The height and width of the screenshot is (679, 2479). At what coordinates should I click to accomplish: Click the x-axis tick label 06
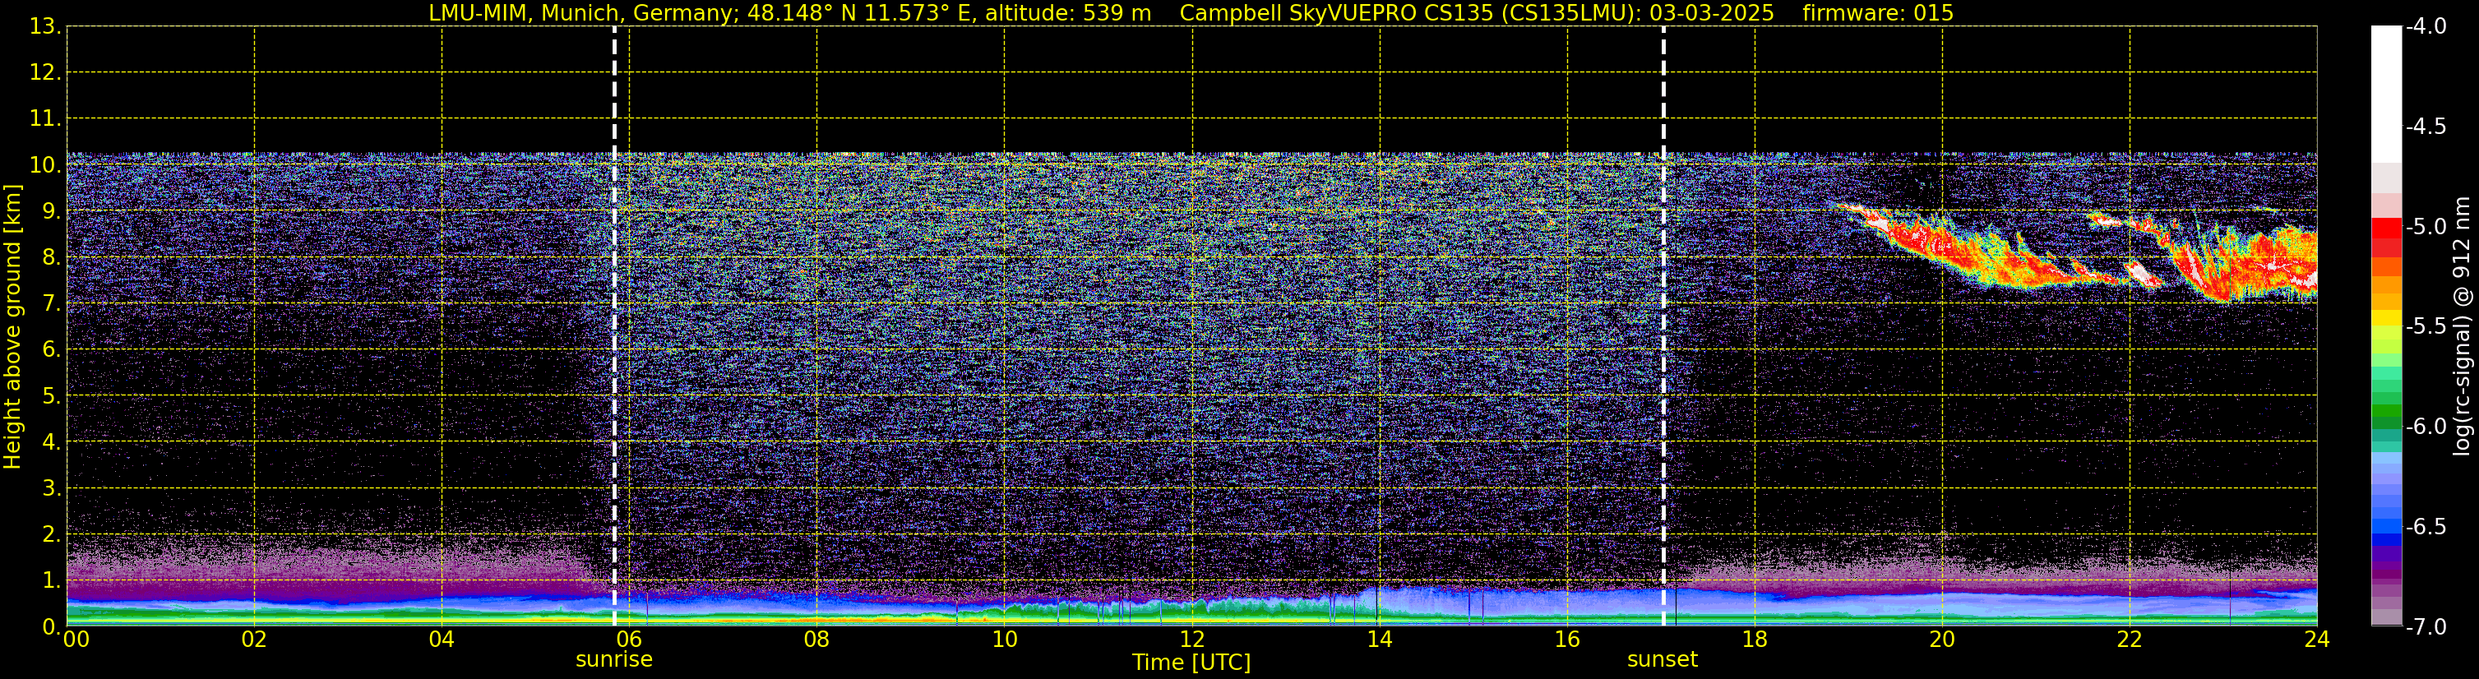coord(629,640)
